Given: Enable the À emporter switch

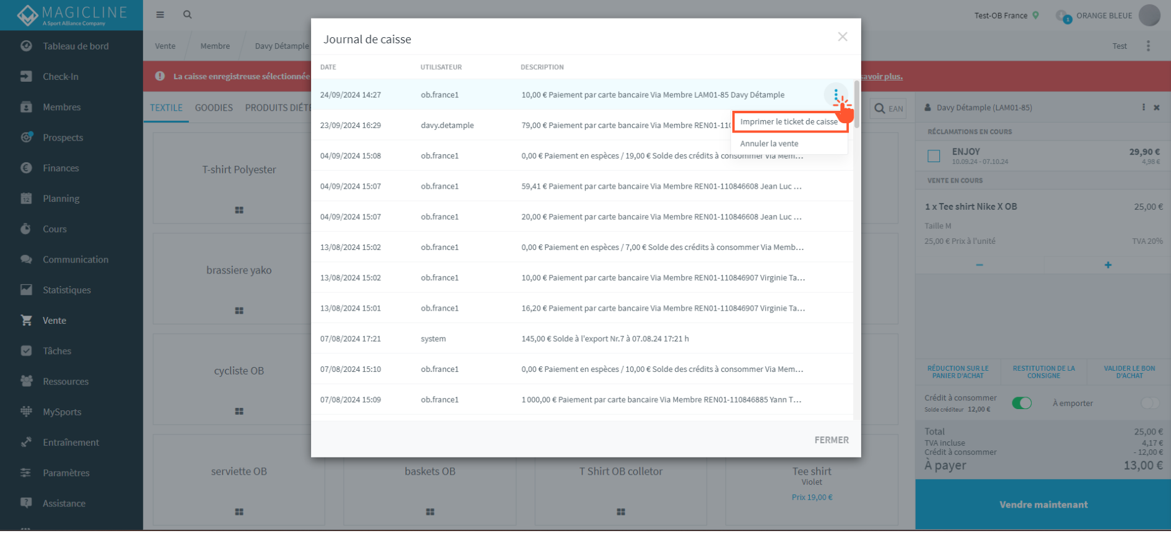Looking at the screenshot, I should click(1150, 403).
